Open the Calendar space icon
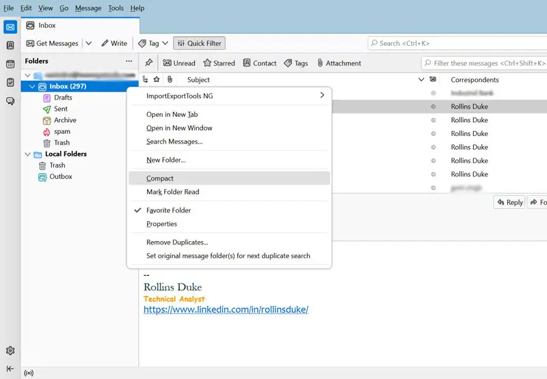Viewport: 547px width, 379px height. (10, 64)
